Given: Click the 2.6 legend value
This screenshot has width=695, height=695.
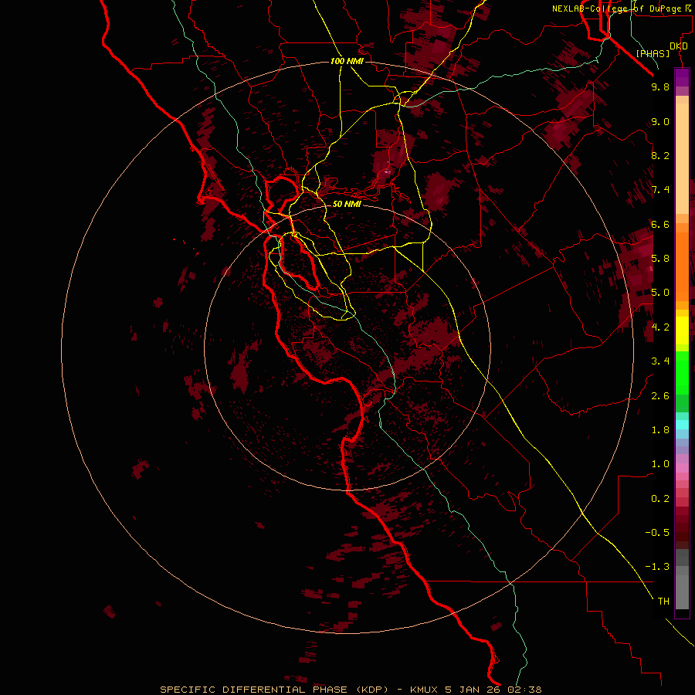Looking at the screenshot, I should (x=660, y=396).
